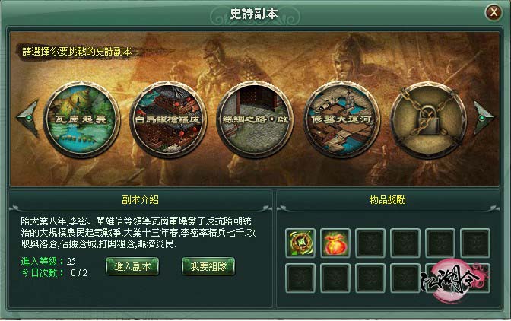Click the locked chained dungeon medallion

[x=429, y=119]
